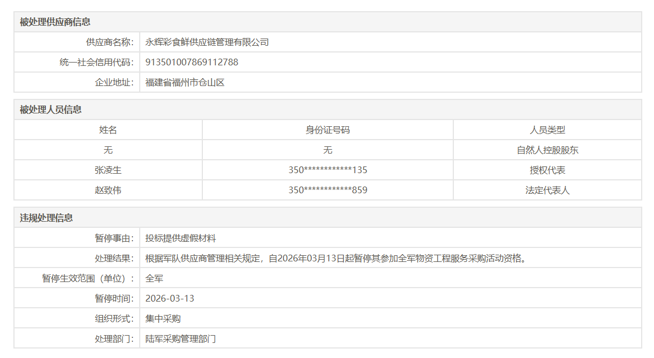Image resolution: width=654 pixels, height=358 pixels.
Task: Click the 暂停事由 label
Action: (114, 238)
